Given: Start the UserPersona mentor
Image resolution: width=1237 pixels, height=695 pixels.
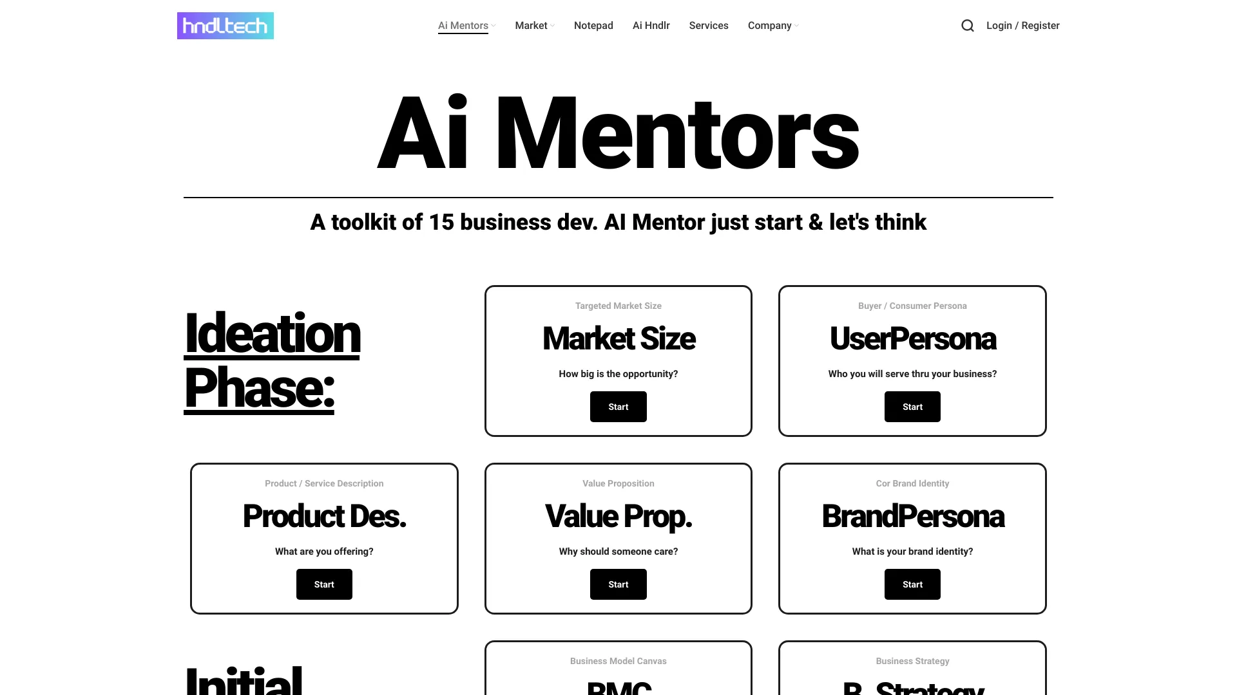Looking at the screenshot, I should 912,407.
